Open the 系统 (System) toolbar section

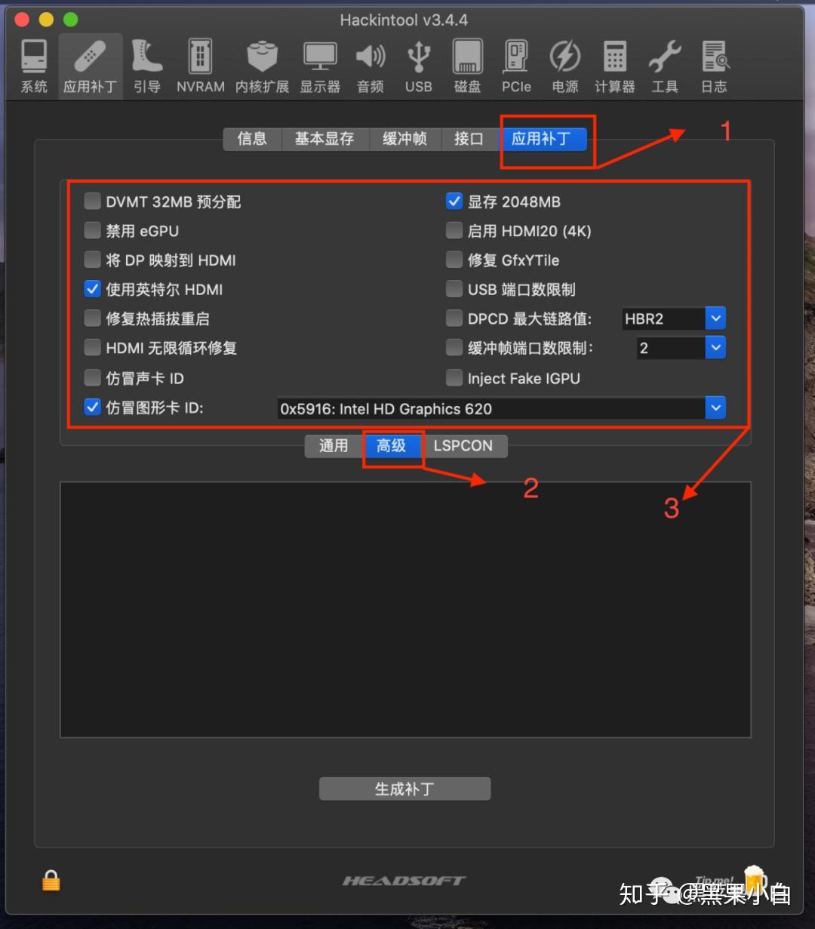tap(34, 66)
